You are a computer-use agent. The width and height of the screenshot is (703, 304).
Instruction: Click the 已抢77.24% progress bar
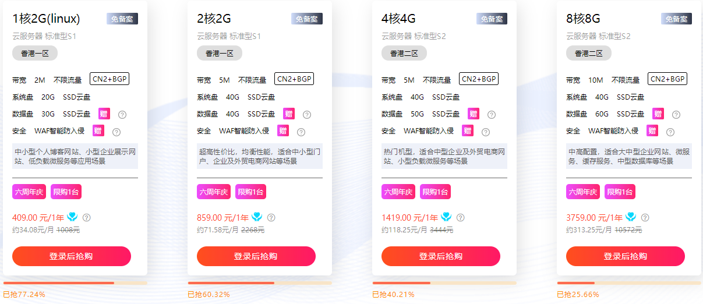coord(75,283)
